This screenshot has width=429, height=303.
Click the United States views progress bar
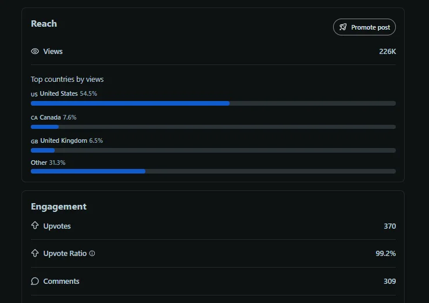213,103
